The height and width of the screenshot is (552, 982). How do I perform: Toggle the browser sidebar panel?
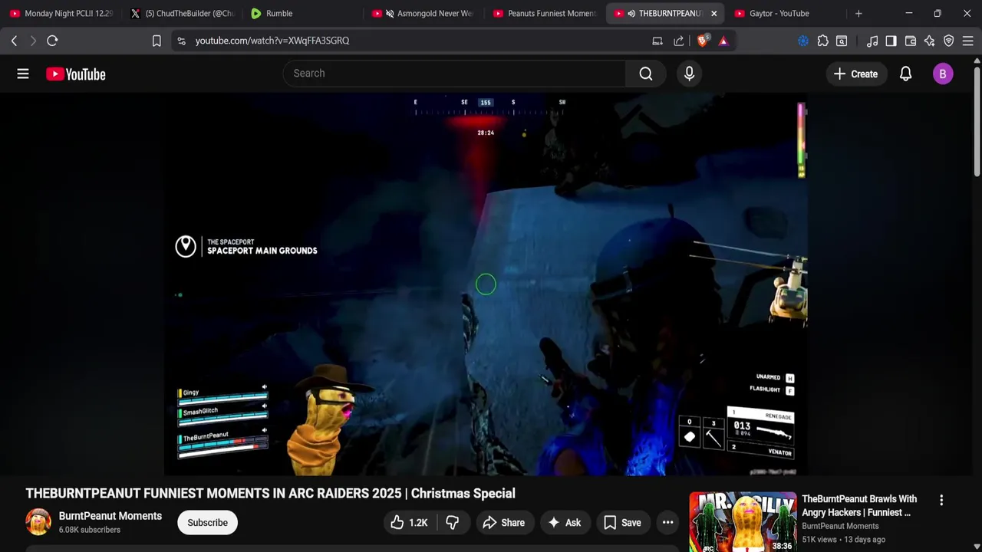coord(891,41)
